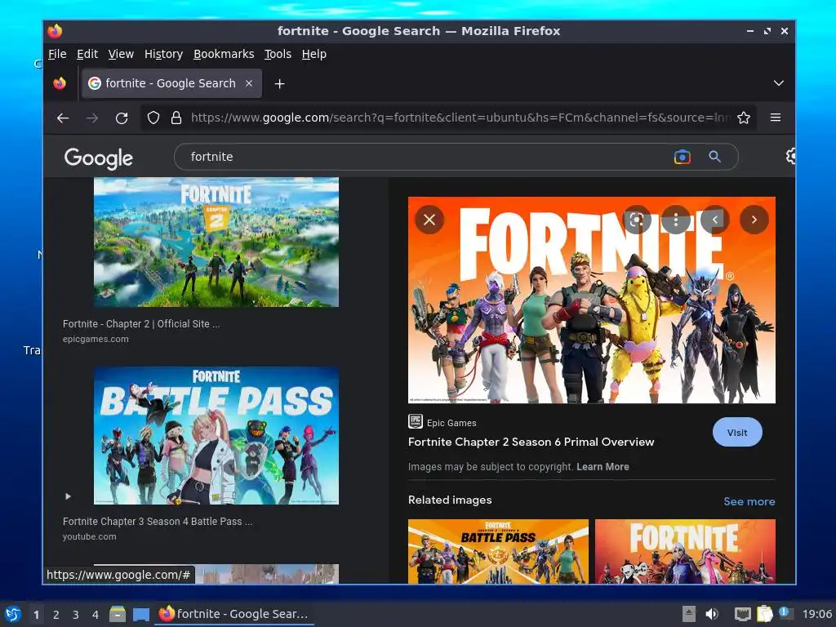Open the taskbar start menu icon
This screenshot has width=836, height=627.
tap(13, 614)
